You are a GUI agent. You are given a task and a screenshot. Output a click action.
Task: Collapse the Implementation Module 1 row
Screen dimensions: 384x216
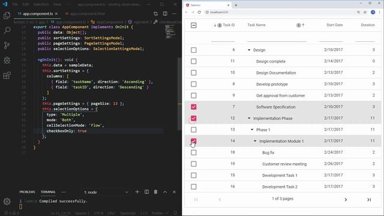point(255,141)
